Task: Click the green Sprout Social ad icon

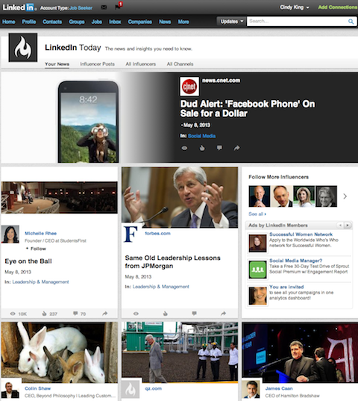Action: [257, 270]
